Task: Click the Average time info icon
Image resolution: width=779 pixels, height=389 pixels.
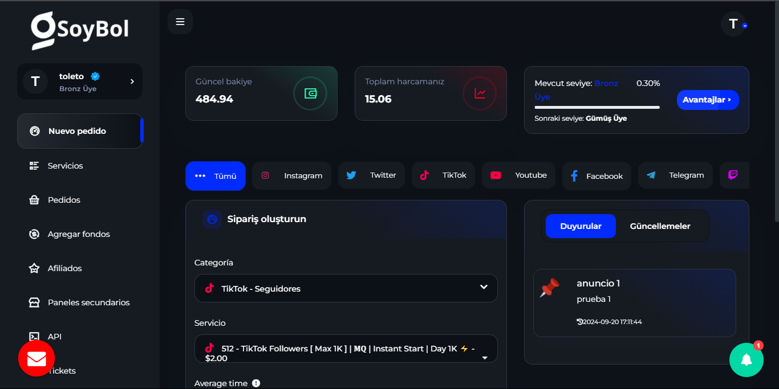Action: click(256, 383)
